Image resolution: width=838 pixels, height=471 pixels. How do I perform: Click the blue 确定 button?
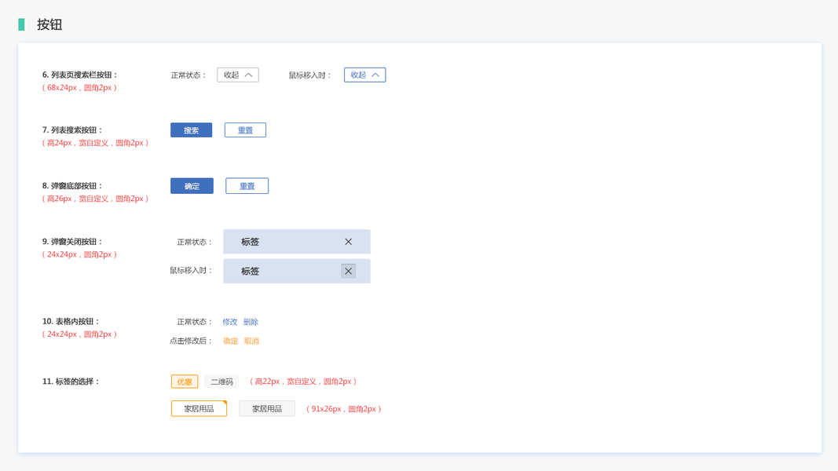click(x=192, y=186)
